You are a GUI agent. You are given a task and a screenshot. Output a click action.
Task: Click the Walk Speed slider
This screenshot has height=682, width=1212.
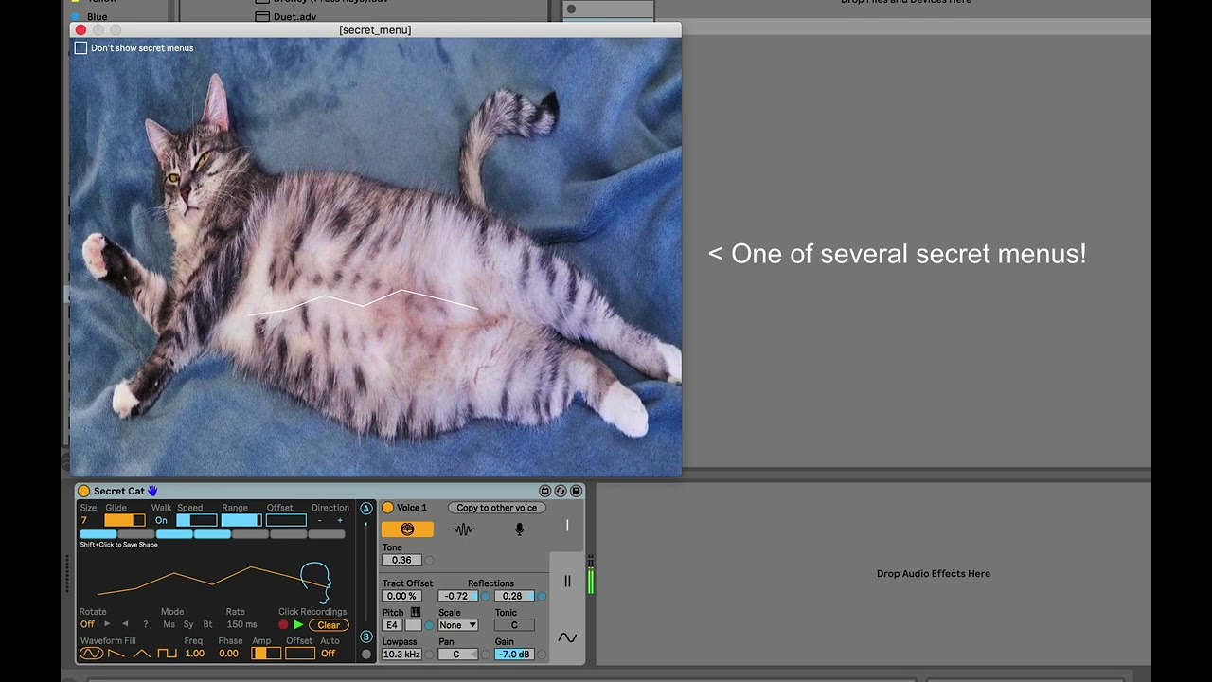click(x=197, y=520)
